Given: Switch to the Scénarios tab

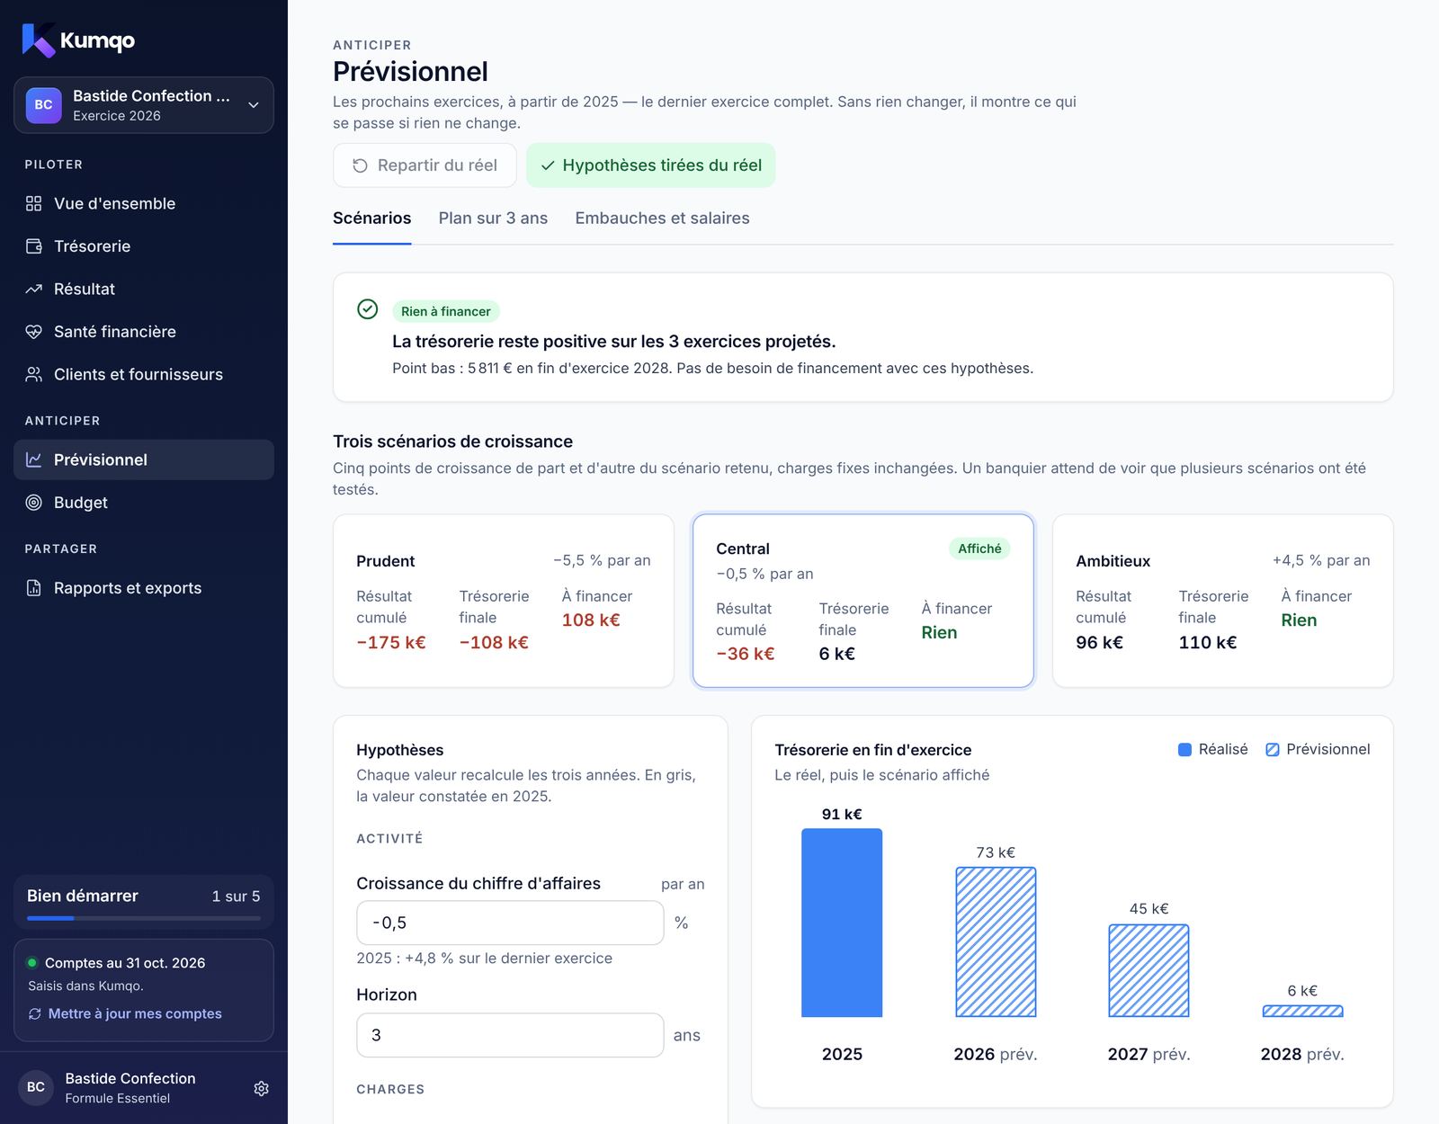Looking at the screenshot, I should (x=371, y=219).
